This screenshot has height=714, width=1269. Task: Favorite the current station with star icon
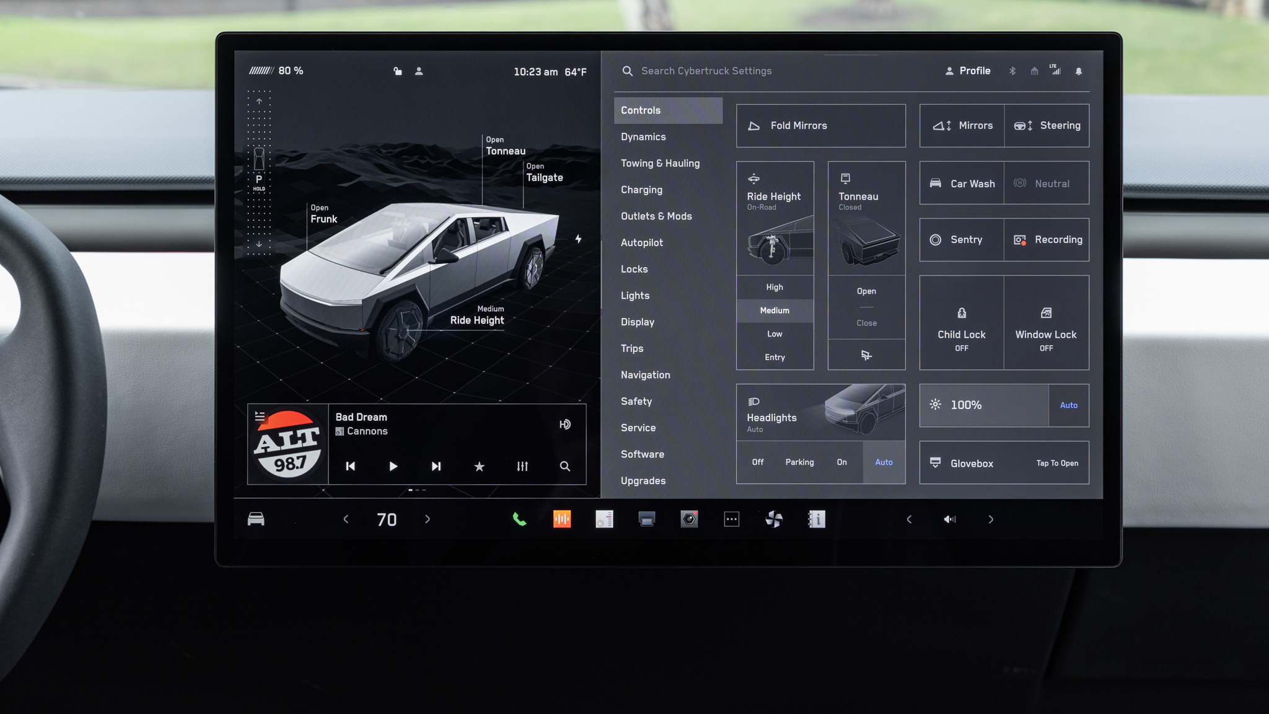coord(479,466)
